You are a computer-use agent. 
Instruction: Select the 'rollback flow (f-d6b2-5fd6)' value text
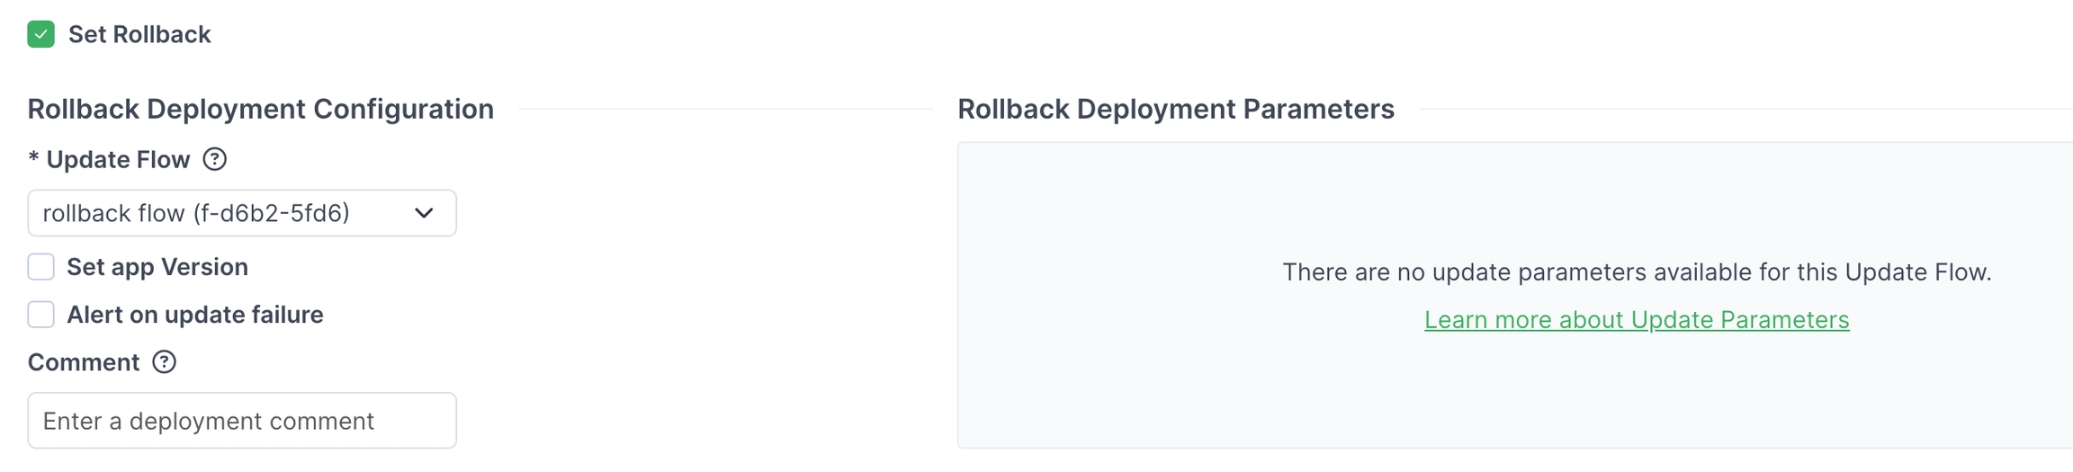point(196,213)
